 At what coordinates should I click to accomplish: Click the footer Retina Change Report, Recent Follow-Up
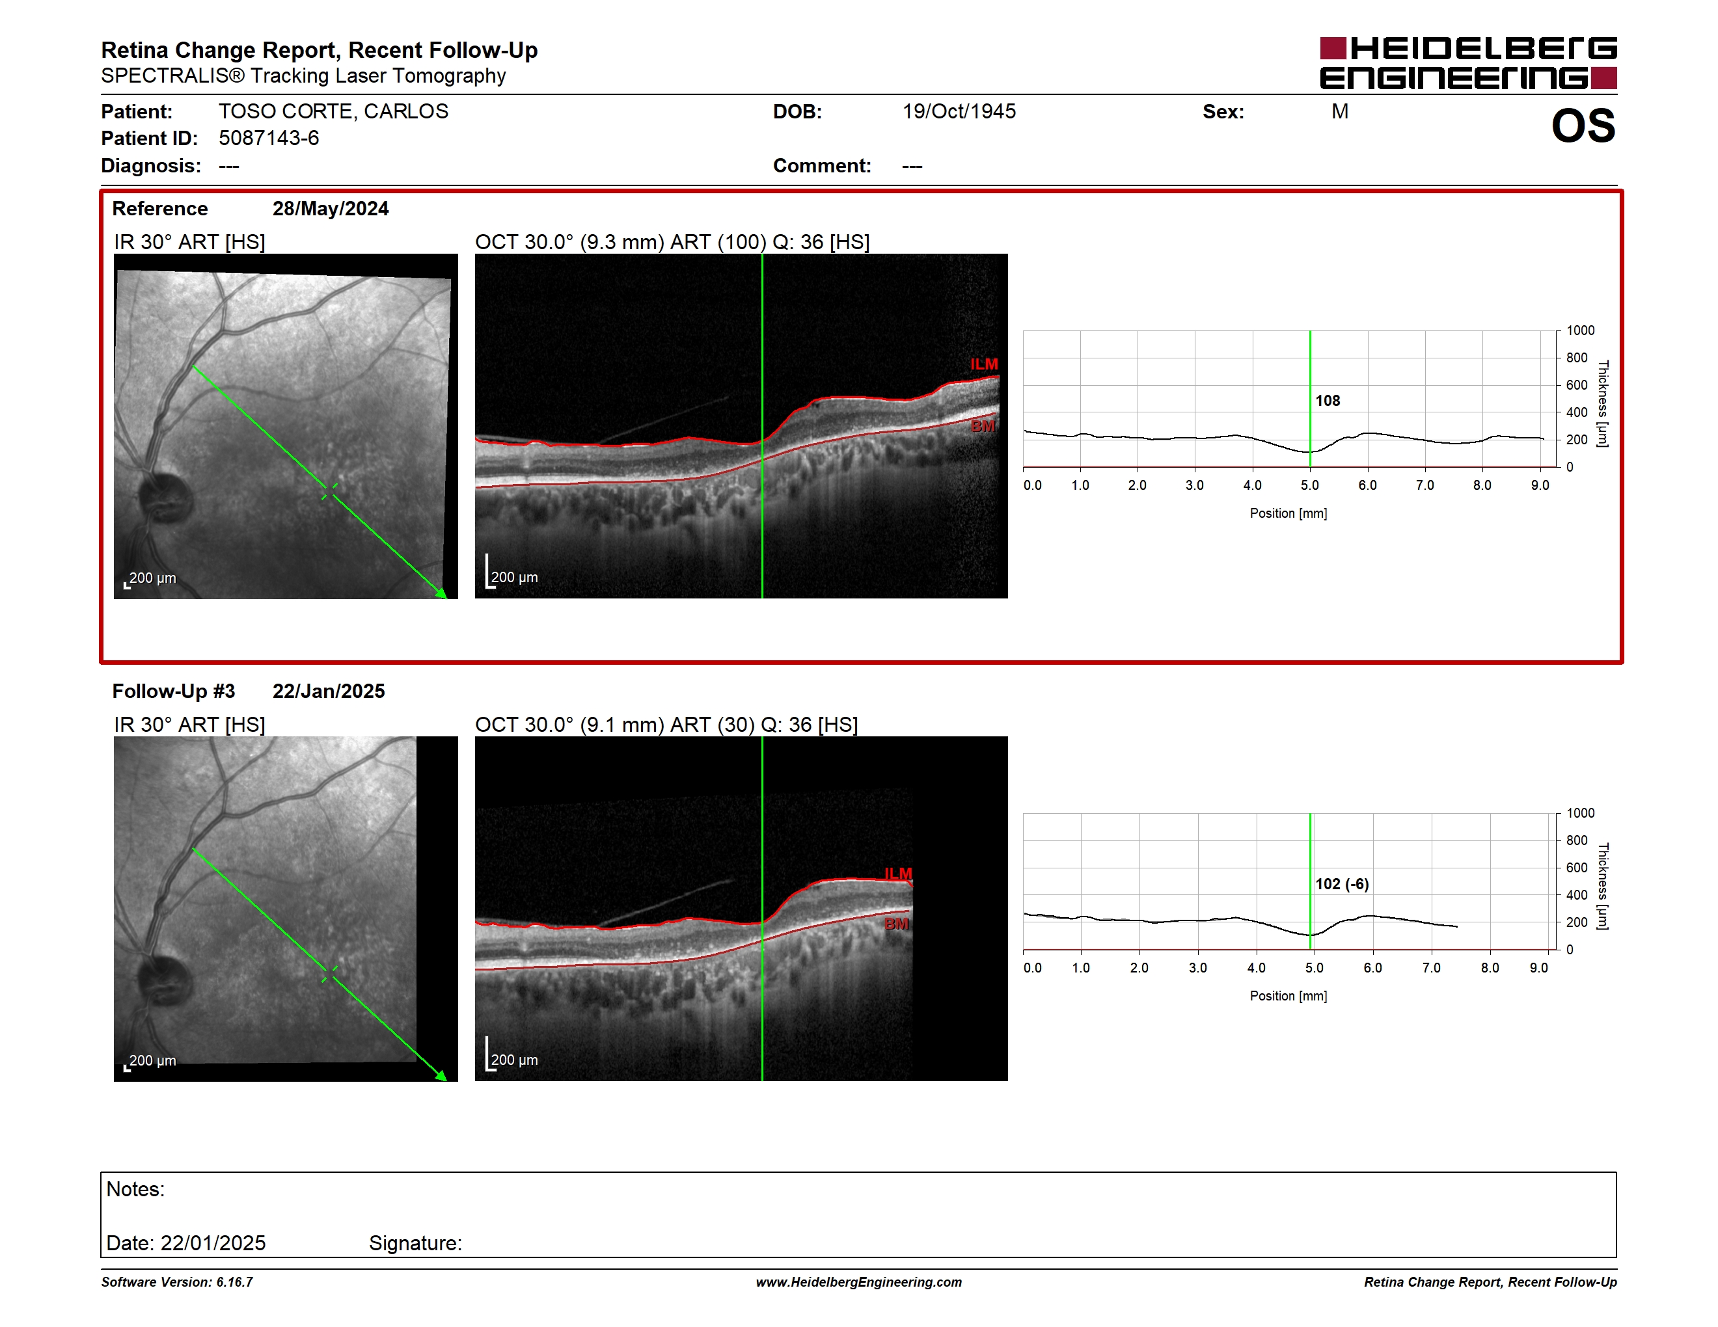pos(1491,1282)
